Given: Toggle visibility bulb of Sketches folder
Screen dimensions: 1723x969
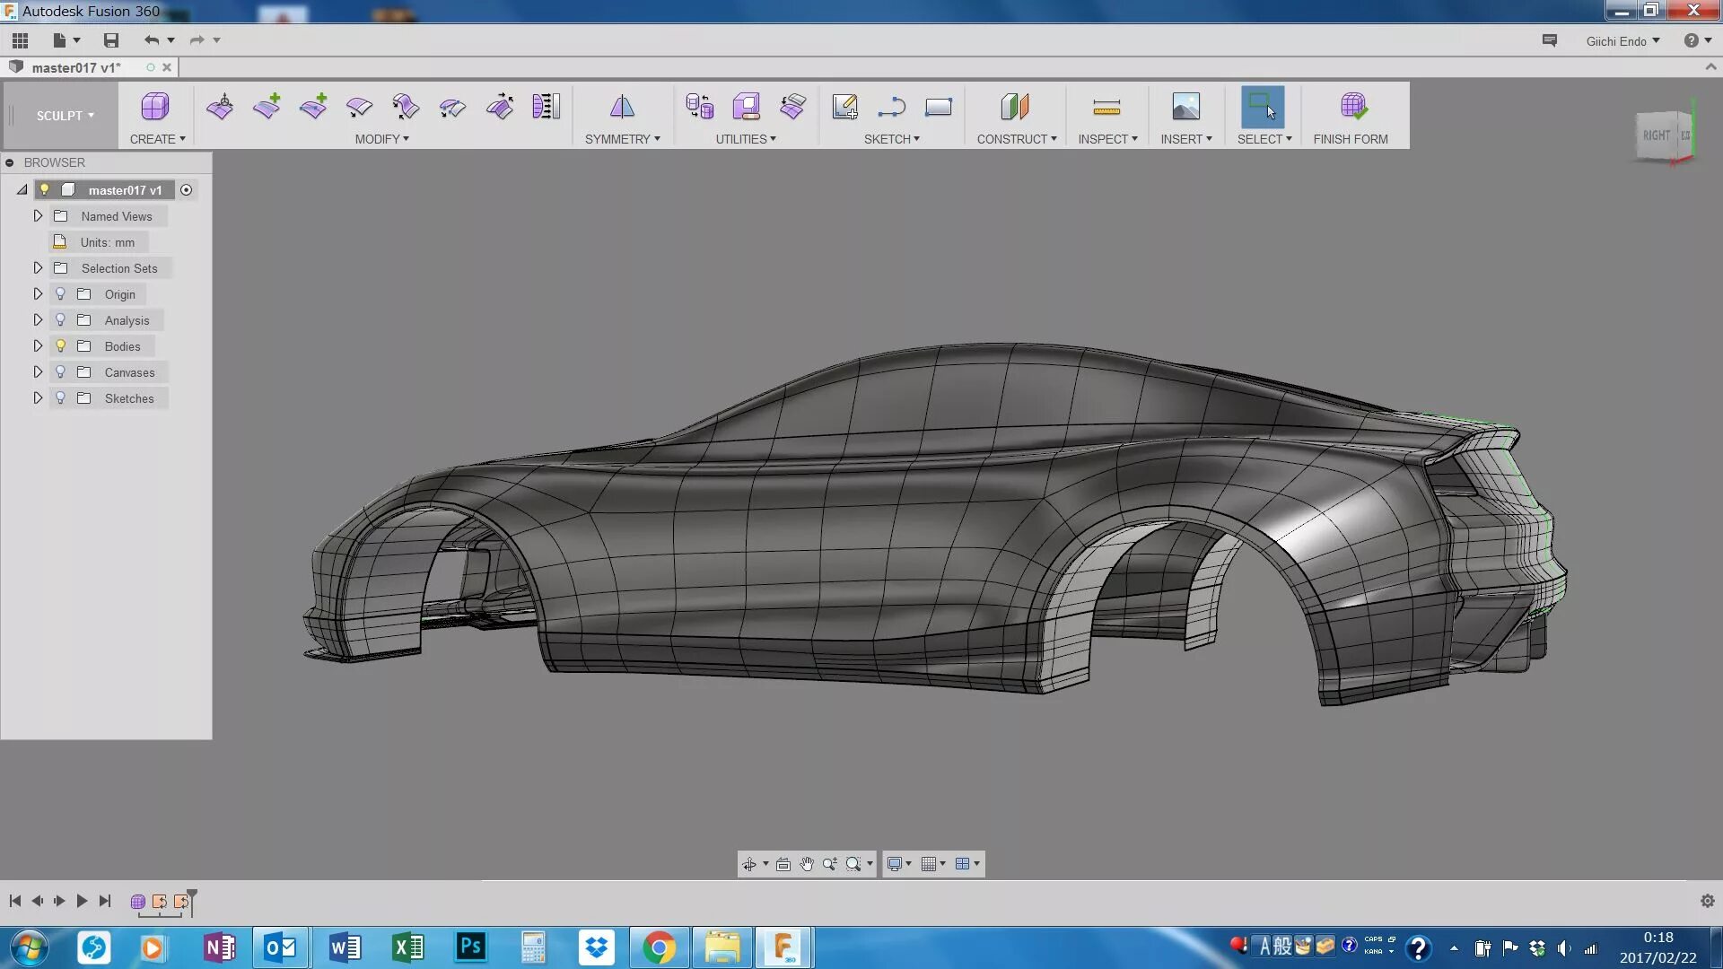Looking at the screenshot, I should 61,398.
